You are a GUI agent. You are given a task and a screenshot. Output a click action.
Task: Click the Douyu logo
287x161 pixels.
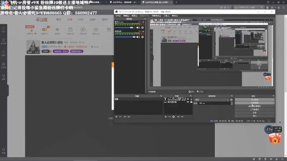click(x=42, y=20)
